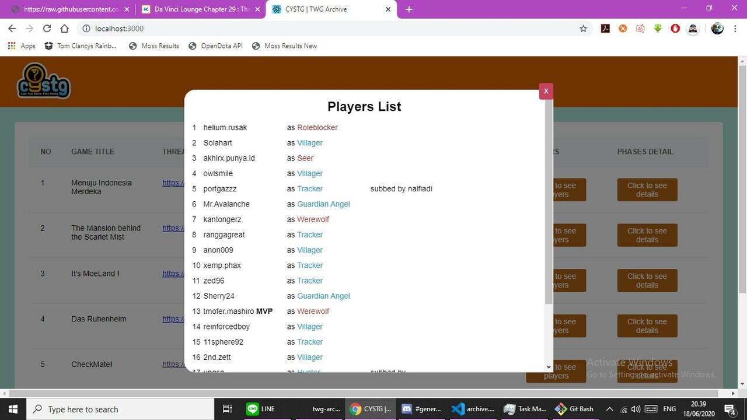Open the browser home page
747x420 pixels.
coord(64,29)
